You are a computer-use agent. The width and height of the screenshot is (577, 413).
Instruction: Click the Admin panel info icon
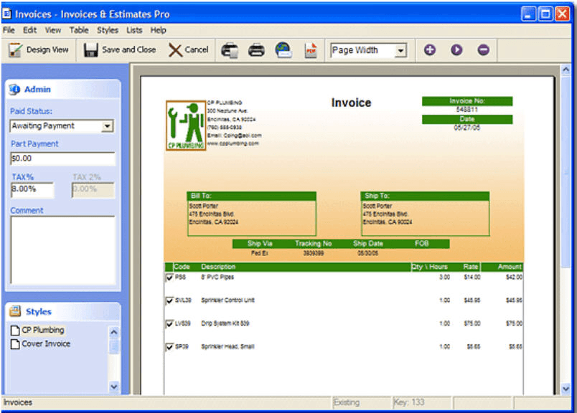coord(16,89)
